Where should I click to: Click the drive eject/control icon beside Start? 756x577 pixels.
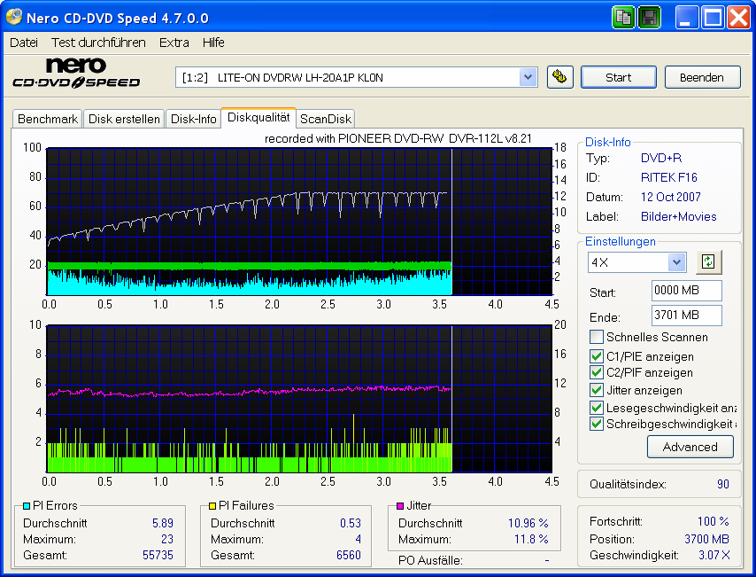pos(560,77)
